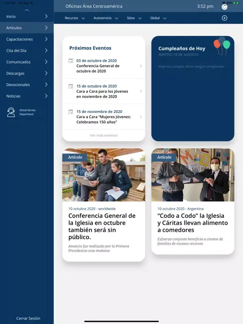Open Autoservicio dropdown arrow
243x324 pixels.
116,18
